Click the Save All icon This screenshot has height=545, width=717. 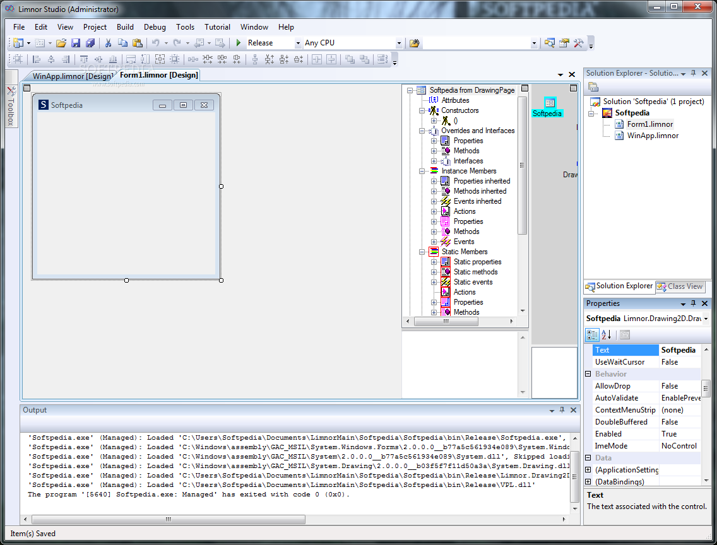[x=90, y=43]
